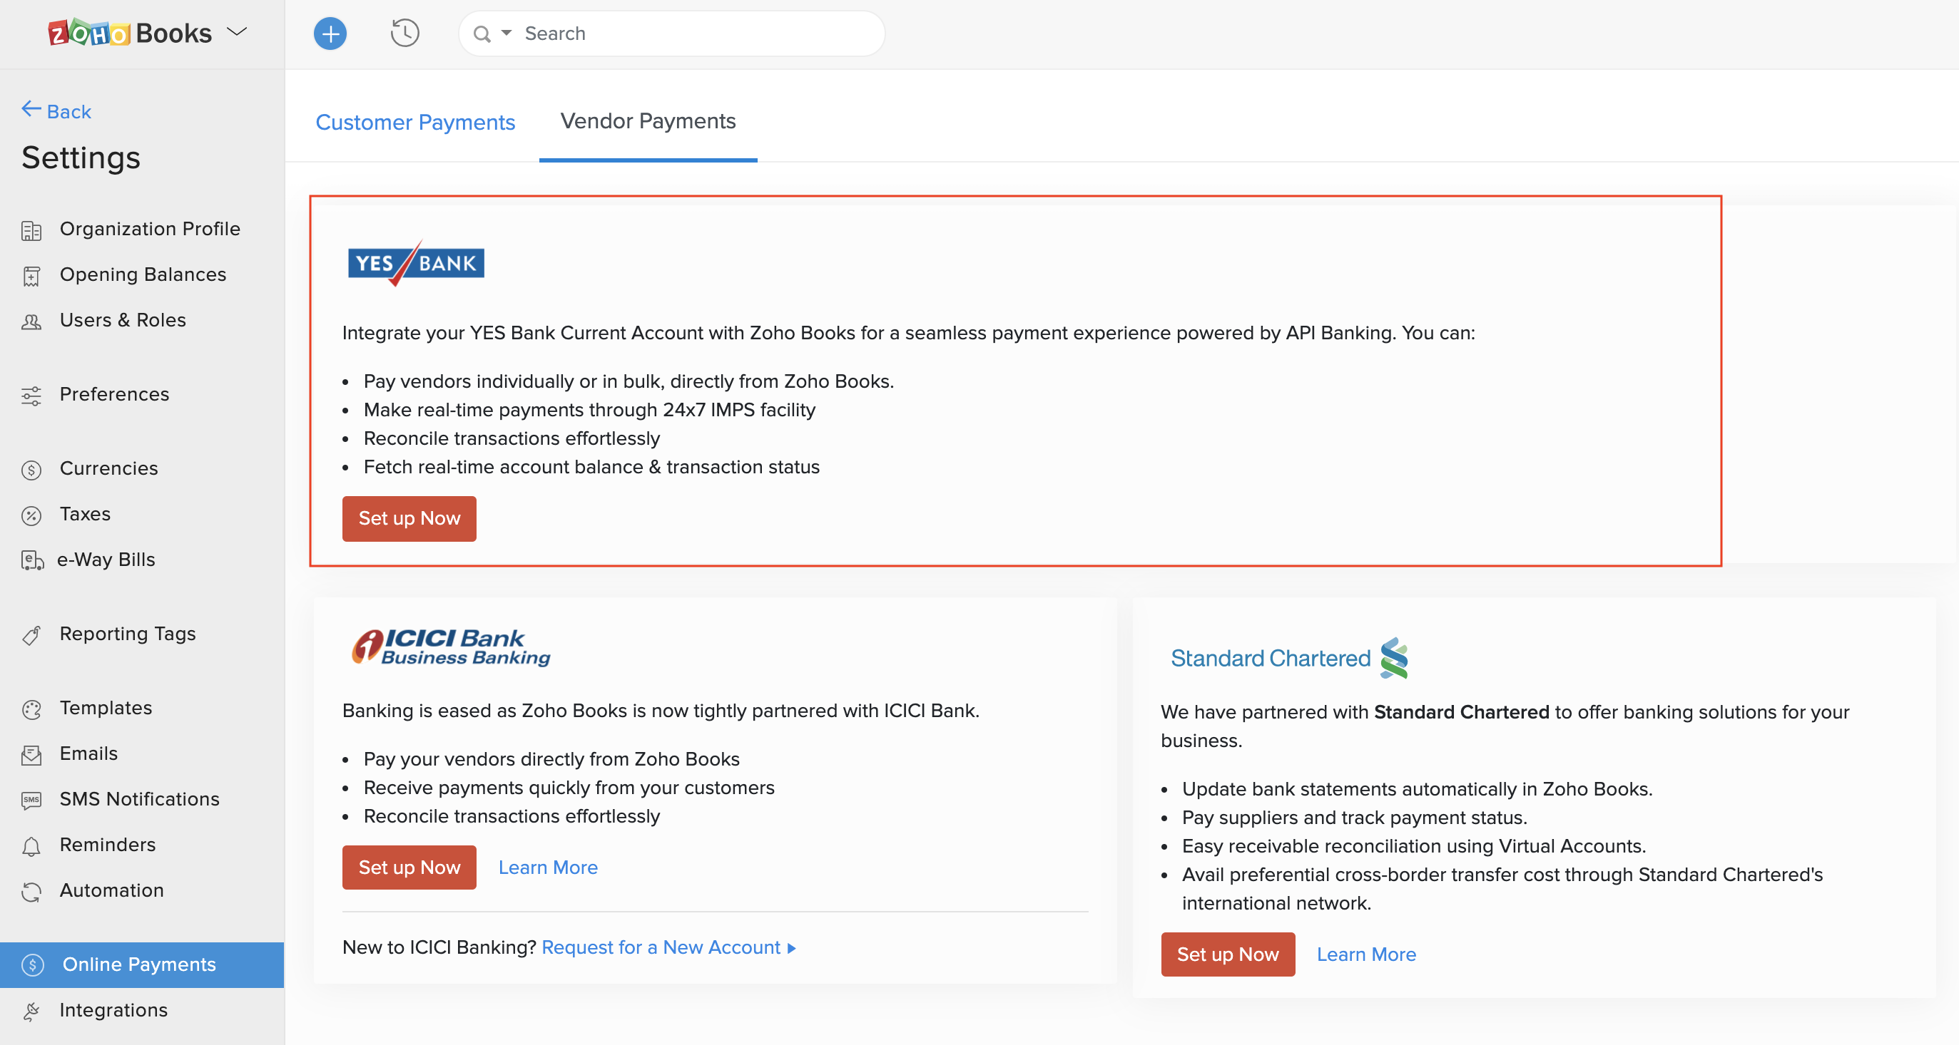Click Learn More for ICICI Bank
Image resolution: width=1959 pixels, height=1045 pixels.
click(x=548, y=868)
